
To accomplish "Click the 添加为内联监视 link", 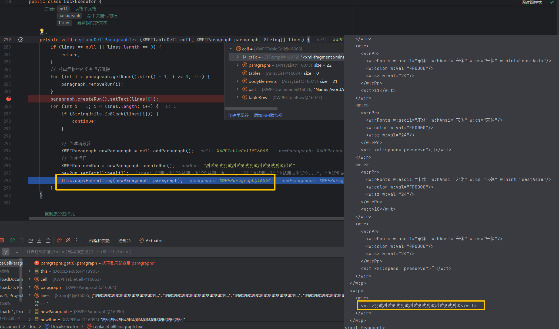I will coord(268,115).
